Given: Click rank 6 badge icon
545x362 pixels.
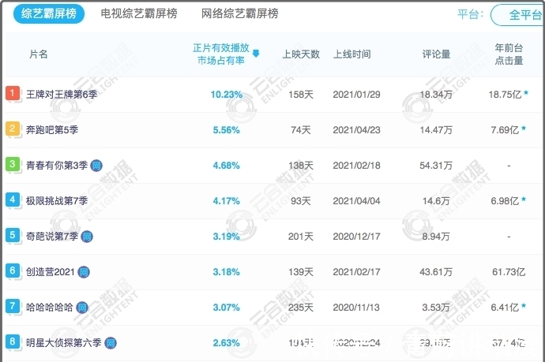Looking at the screenshot, I should (13, 271).
